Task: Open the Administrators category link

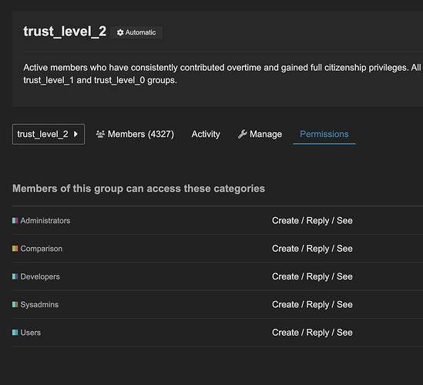Action: pyautogui.click(x=45, y=220)
